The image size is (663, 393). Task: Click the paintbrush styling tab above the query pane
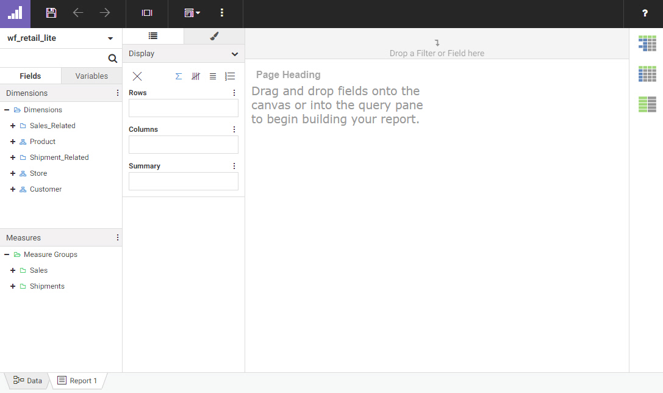pyautogui.click(x=213, y=37)
